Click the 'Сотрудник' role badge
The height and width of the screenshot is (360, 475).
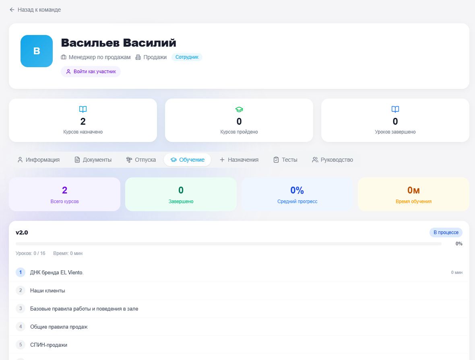pos(187,57)
